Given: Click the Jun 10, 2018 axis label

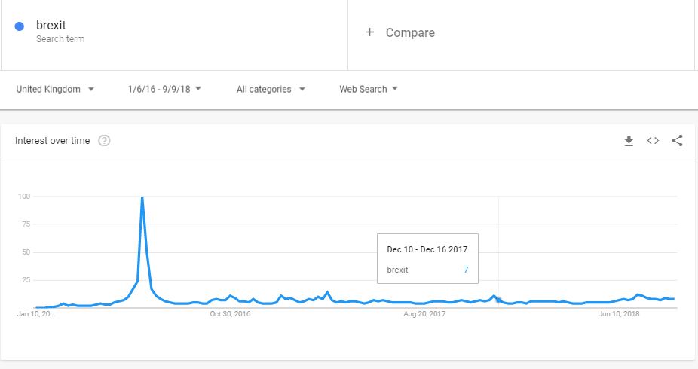Looking at the screenshot, I should coord(619,314).
